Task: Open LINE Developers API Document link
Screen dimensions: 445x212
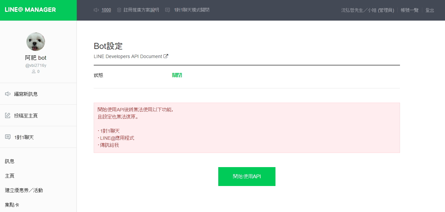Action: coord(128,56)
